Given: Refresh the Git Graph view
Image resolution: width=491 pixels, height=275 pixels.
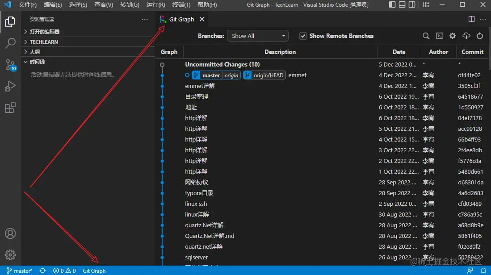Looking at the screenshot, I should 480,36.
